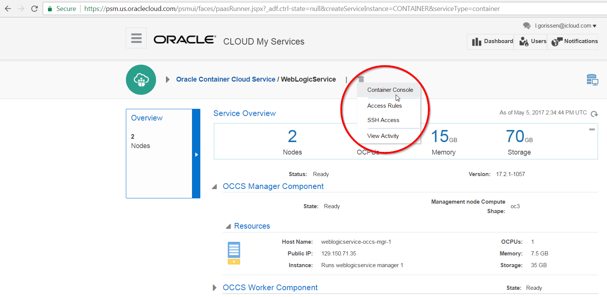
Task: Go back using browser back arrow
Action: (8, 8)
